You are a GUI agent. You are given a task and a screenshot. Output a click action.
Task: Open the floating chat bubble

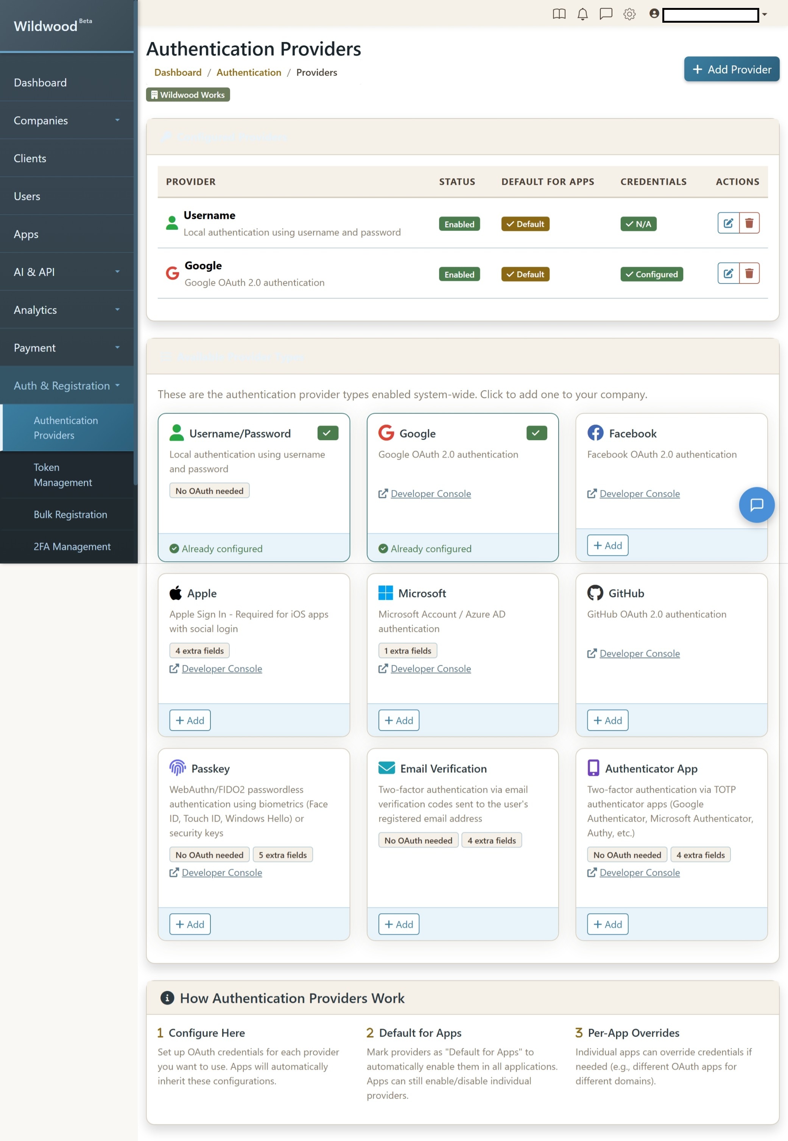[x=757, y=504]
